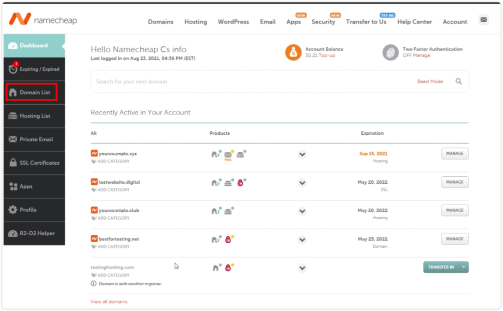
Task: Click the Two Factor Authentication fingerprint icon
Action: (x=390, y=52)
